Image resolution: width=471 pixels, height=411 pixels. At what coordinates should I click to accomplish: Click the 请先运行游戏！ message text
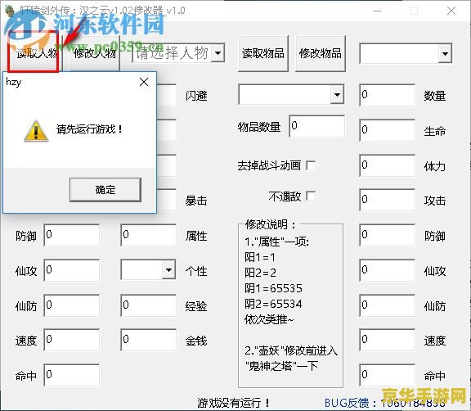pos(89,129)
